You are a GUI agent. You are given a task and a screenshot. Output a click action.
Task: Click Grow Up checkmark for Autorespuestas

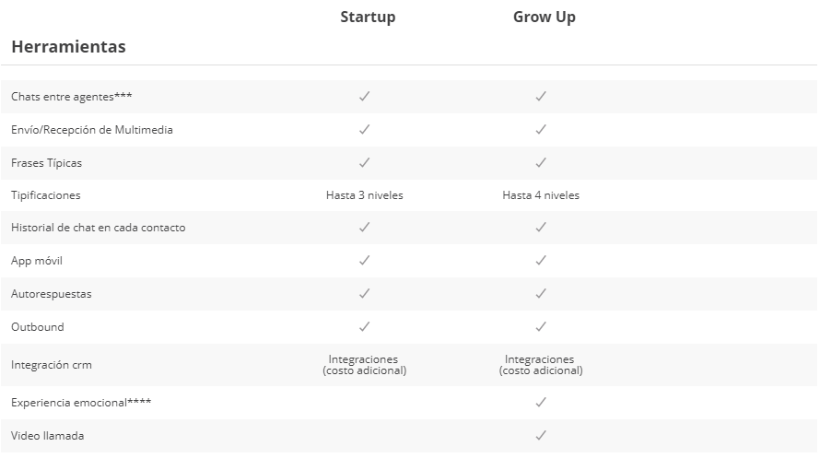click(541, 294)
